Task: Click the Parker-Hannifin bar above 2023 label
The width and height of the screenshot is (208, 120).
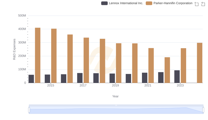Action: (x=183, y=66)
